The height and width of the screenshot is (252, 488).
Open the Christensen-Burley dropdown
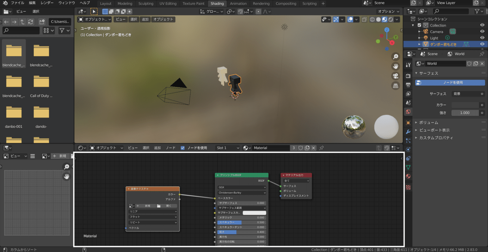(242, 193)
